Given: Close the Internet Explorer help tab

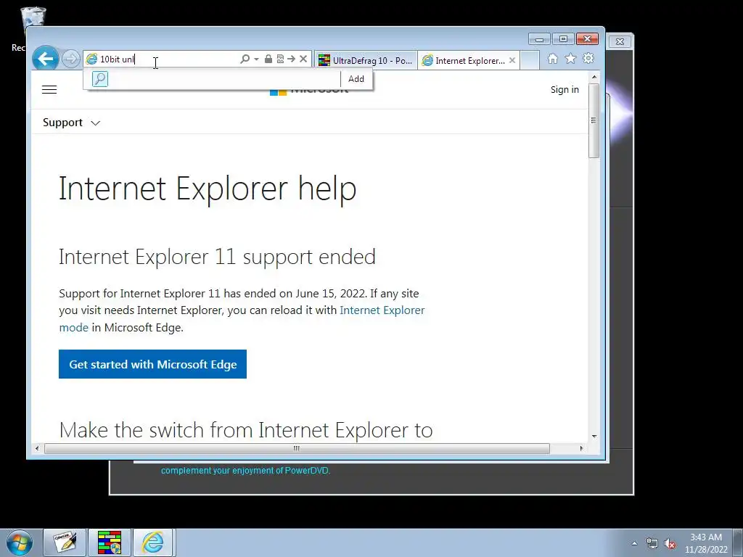Looking at the screenshot, I should (x=512, y=60).
